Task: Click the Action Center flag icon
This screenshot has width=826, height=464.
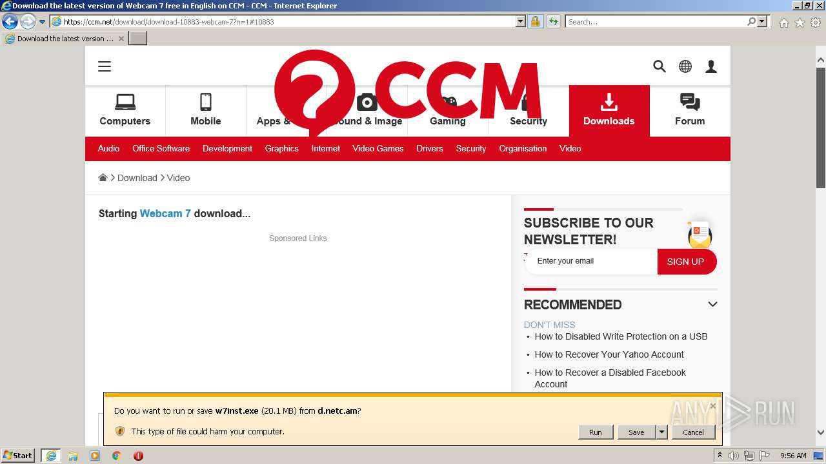Action: (x=765, y=456)
